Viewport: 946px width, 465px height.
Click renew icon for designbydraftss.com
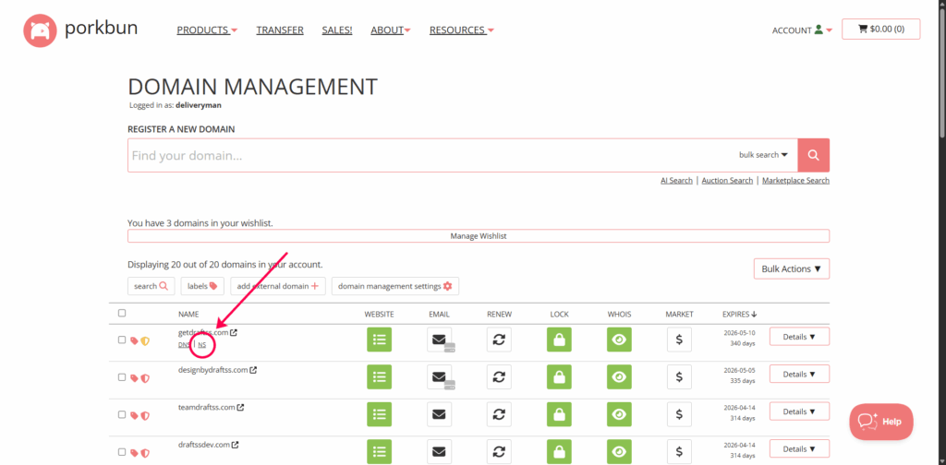499,376
